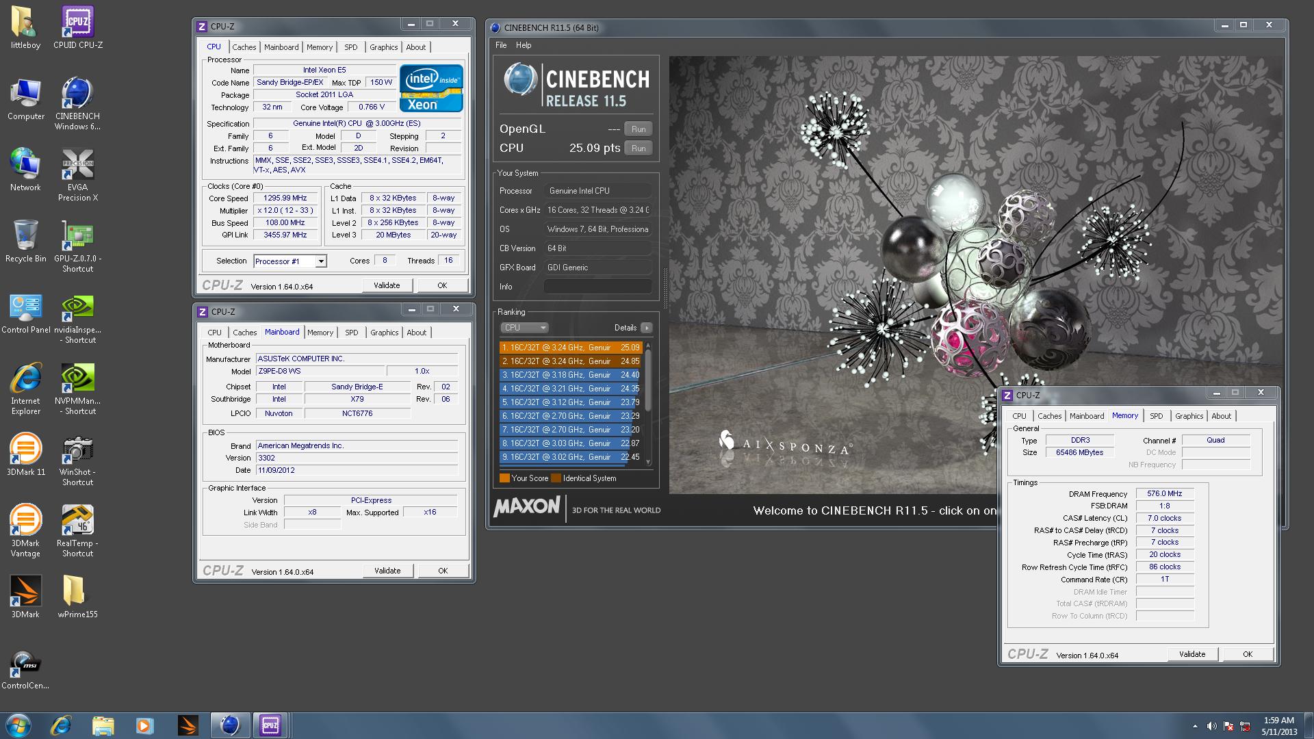
Task: Open the Computer desktop icon
Action: click(x=25, y=99)
